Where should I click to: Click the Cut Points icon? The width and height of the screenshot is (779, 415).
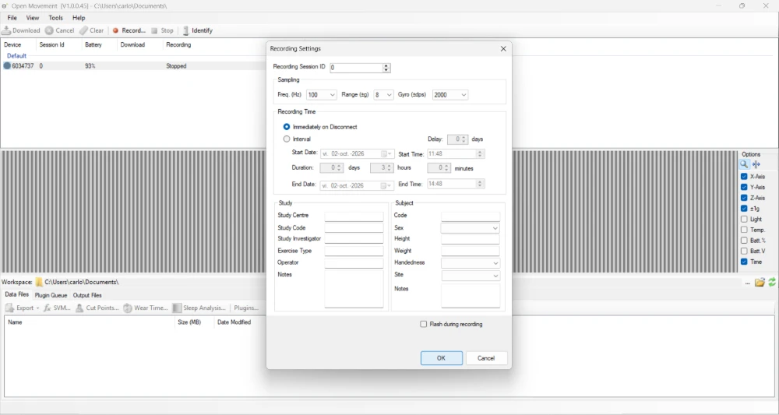(x=79, y=308)
